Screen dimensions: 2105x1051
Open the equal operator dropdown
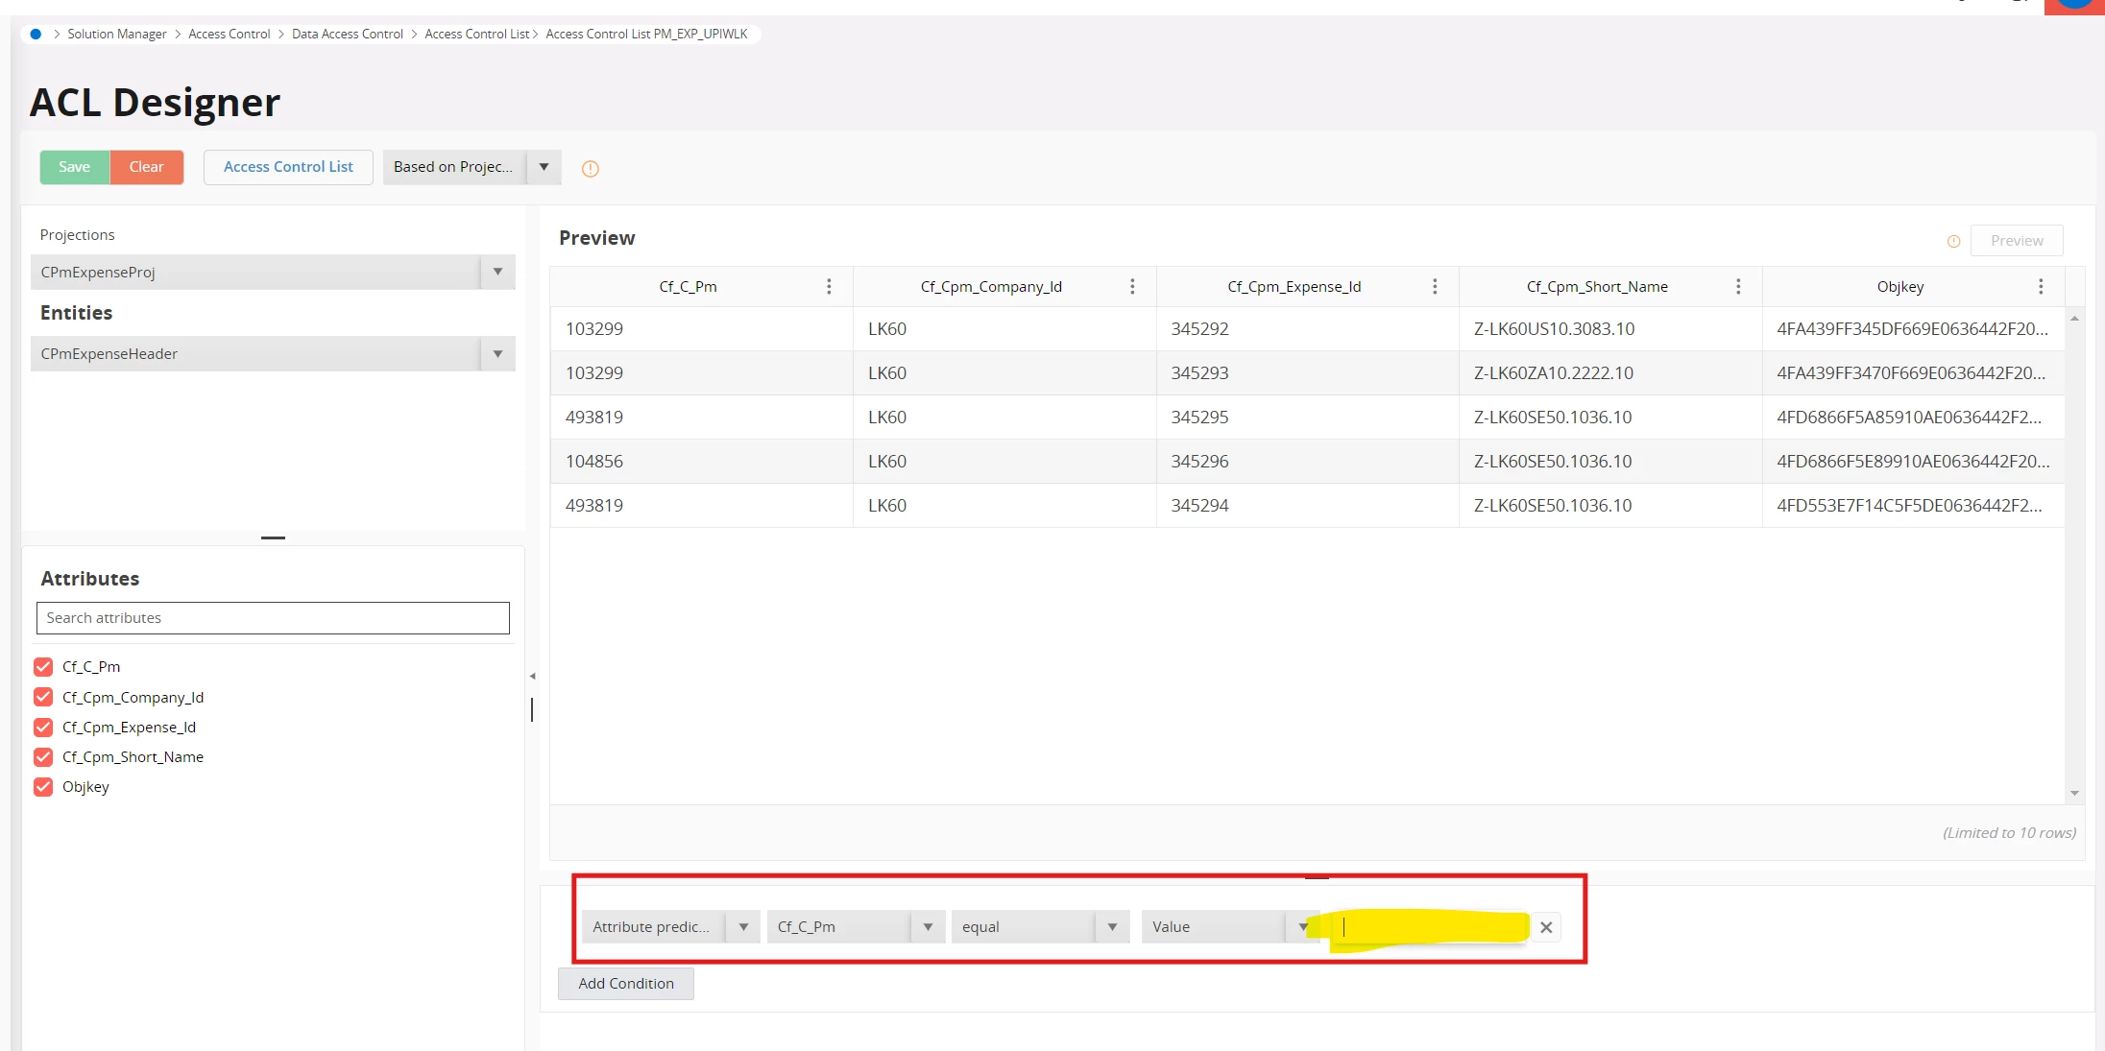click(x=1112, y=927)
